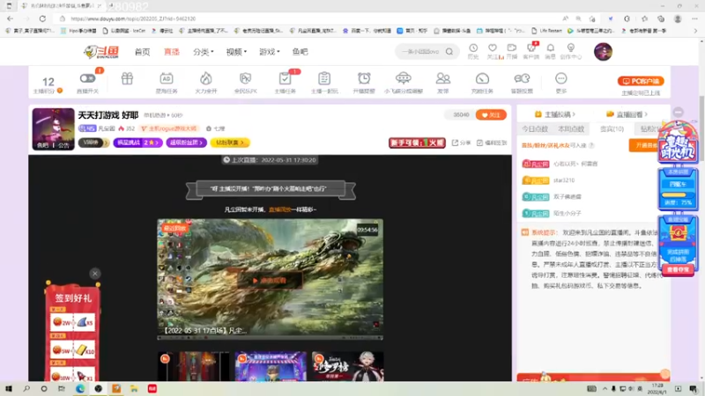Click the 分享 share icon
This screenshot has width=705, height=396.
pyautogui.click(x=456, y=143)
